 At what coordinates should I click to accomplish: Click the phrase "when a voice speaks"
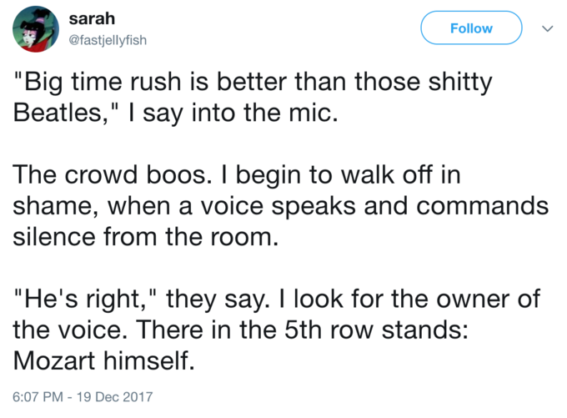click(x=232, y=205)
